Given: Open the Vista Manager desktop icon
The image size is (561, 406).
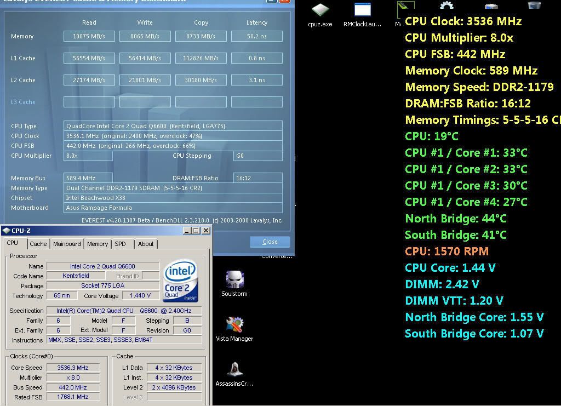Looking at the screenshot, I should [x=234, y=329].
